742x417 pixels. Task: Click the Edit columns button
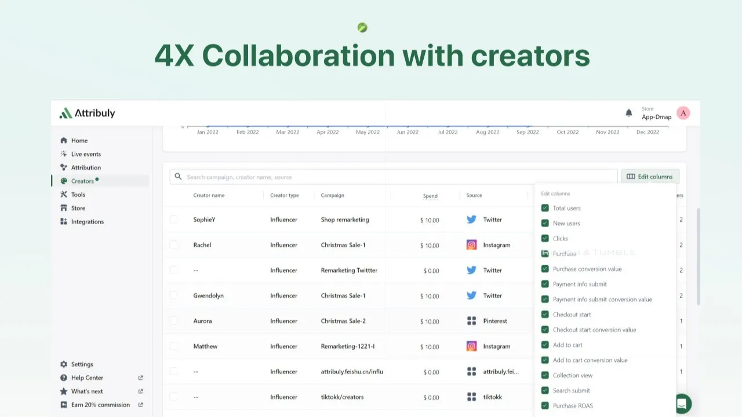click(x=650, y=177)
